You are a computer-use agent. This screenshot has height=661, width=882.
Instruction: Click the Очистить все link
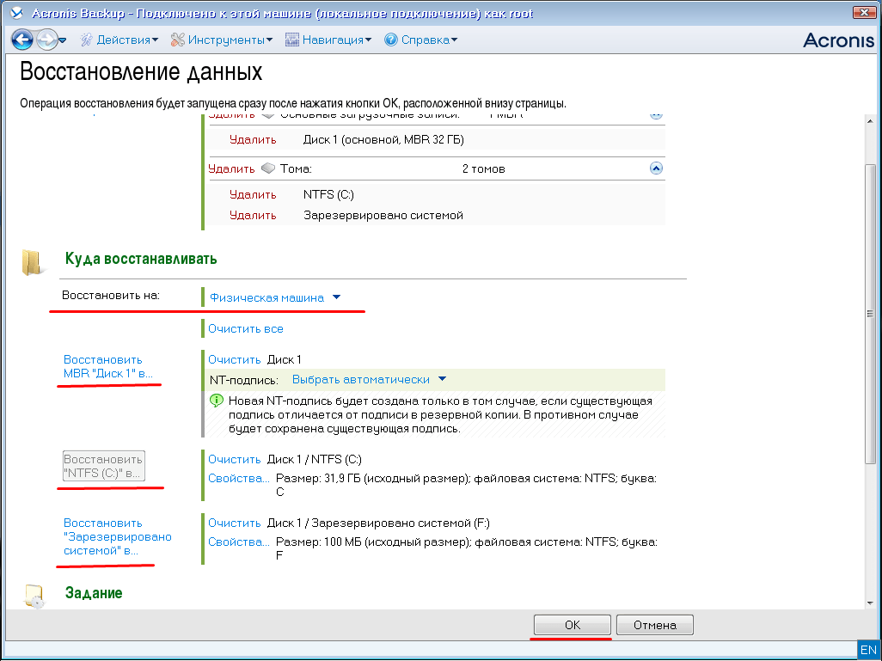coord(245,328)
